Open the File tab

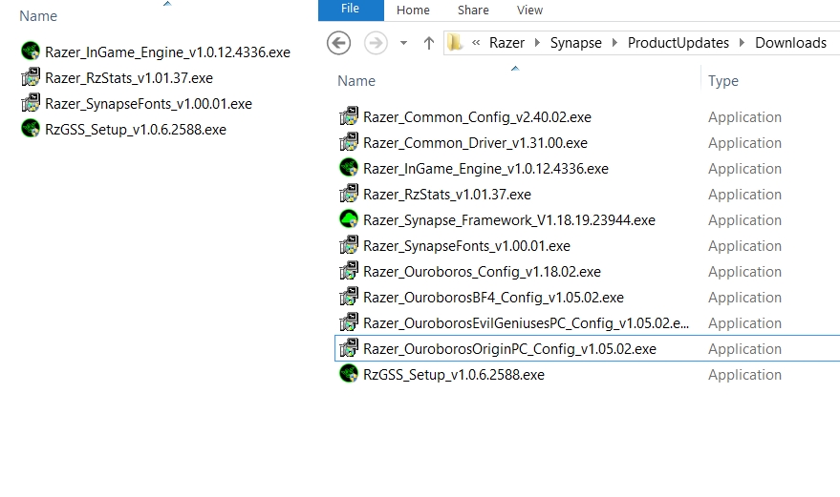tap(351, 10)
